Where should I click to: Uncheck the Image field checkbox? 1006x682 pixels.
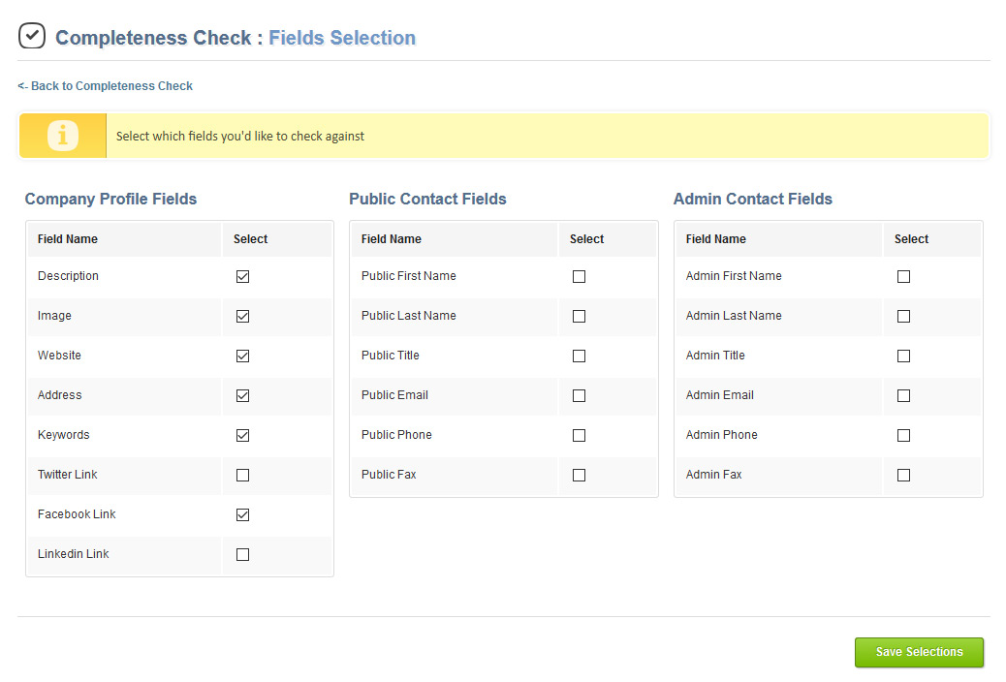[x=242, y=316]
